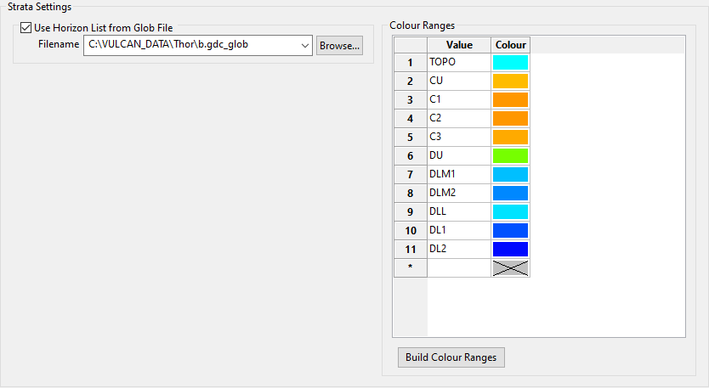This screenshot has width=709, height=388.
Task: Click the C3 value cell
Action: pos(459,137)
